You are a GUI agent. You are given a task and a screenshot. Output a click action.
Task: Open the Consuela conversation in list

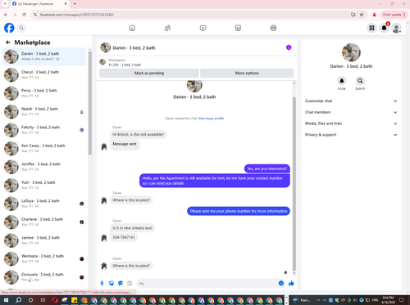[x=44, y=277]
